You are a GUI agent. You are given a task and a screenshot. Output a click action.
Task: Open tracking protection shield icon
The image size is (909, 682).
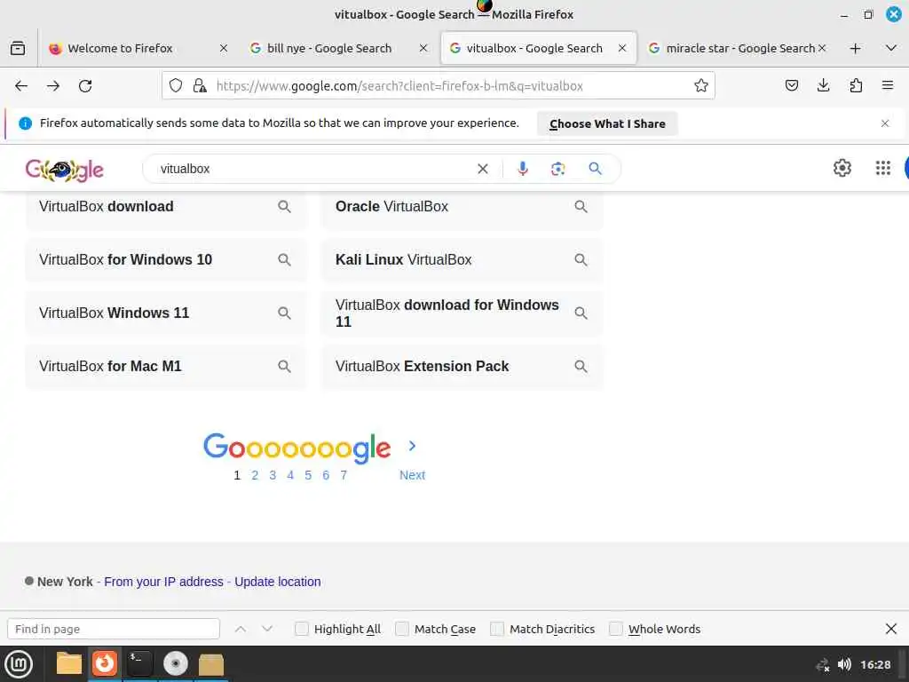tap(176, 86)
